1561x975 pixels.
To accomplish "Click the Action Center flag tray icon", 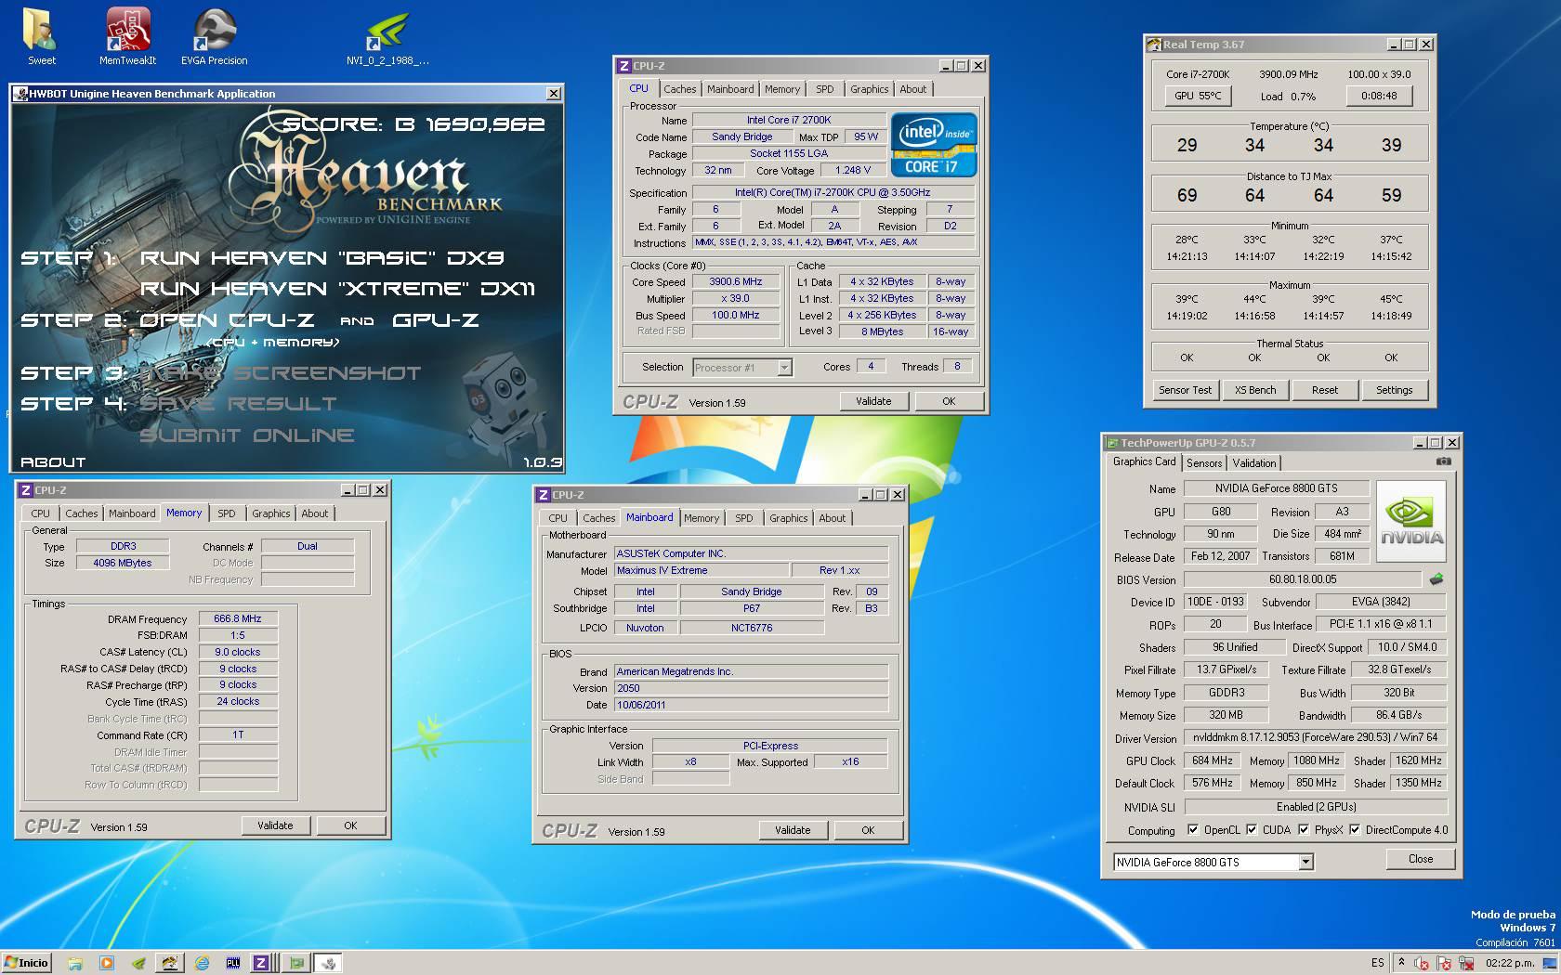I will point(1444,964).
